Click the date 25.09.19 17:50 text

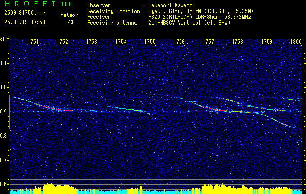[25, 22]
